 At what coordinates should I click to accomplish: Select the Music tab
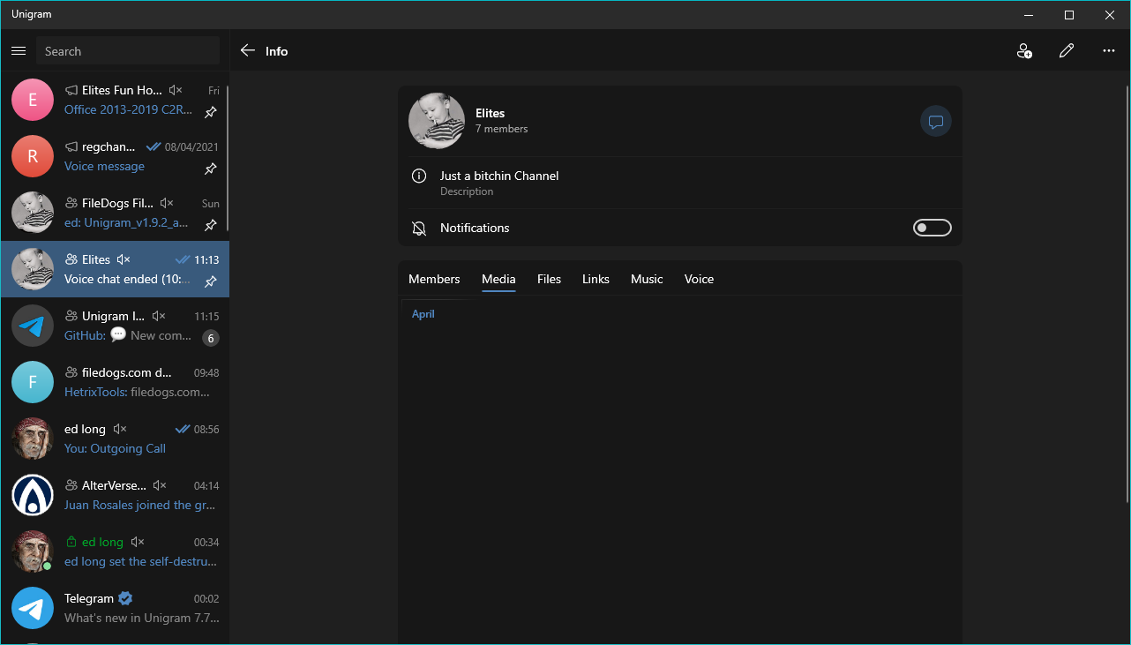[647, 279]
